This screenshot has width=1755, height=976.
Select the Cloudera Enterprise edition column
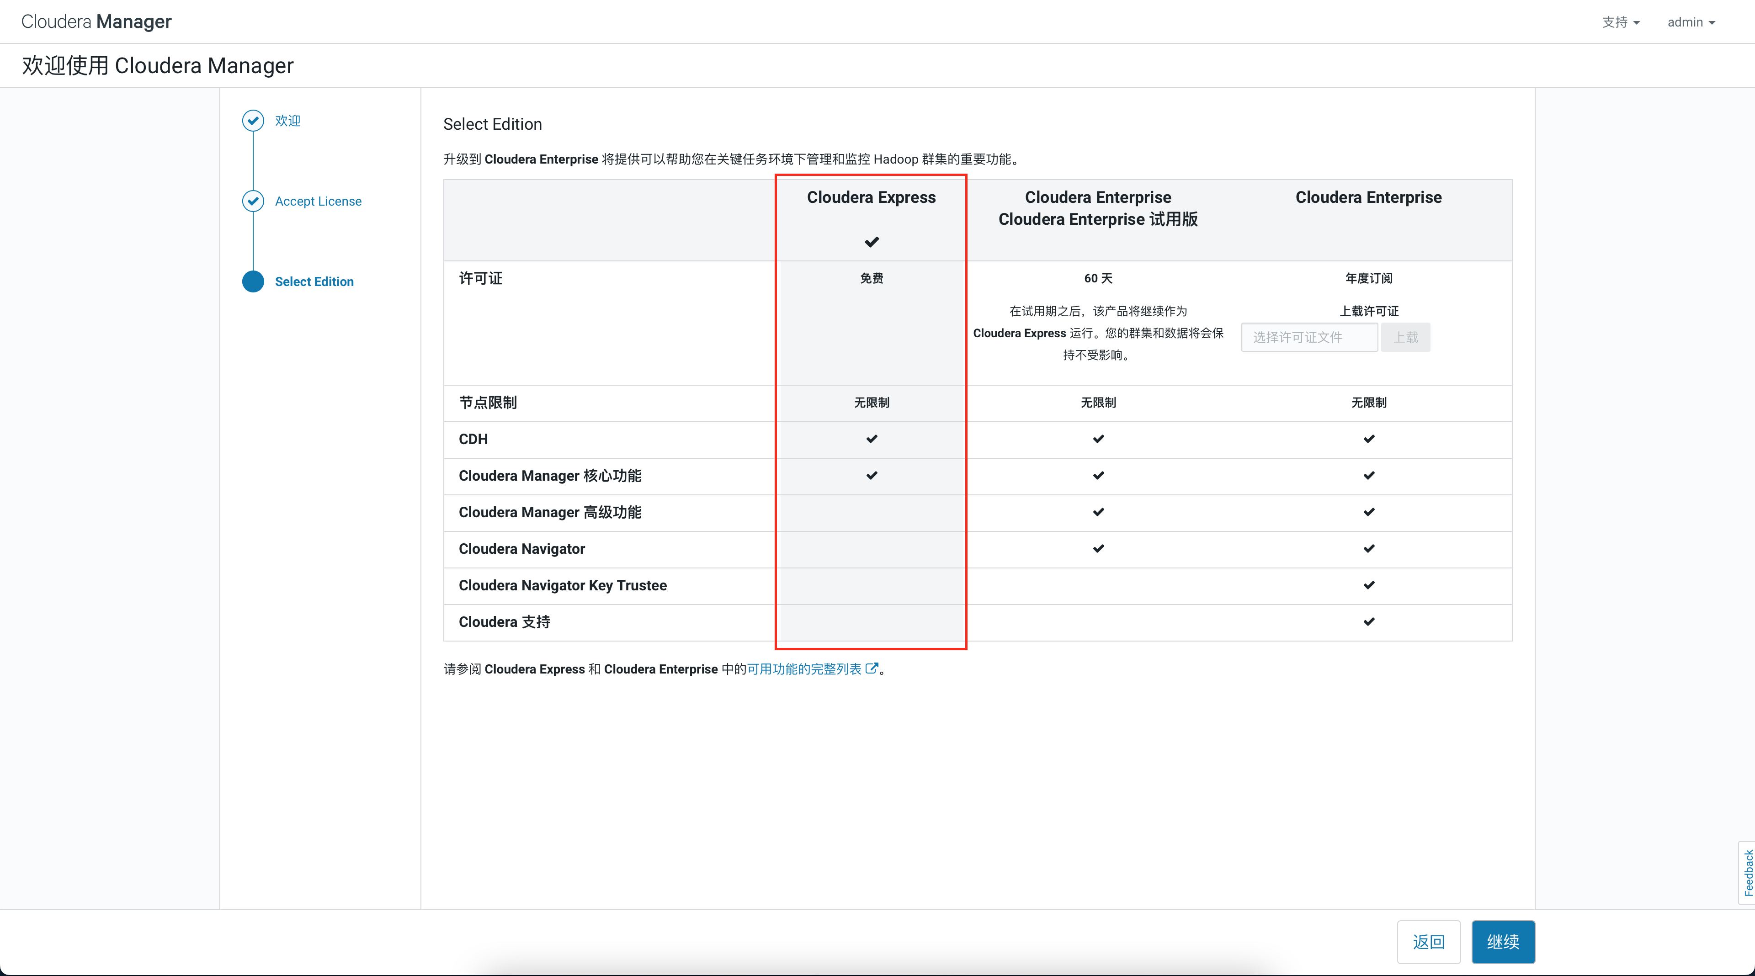1368,197
